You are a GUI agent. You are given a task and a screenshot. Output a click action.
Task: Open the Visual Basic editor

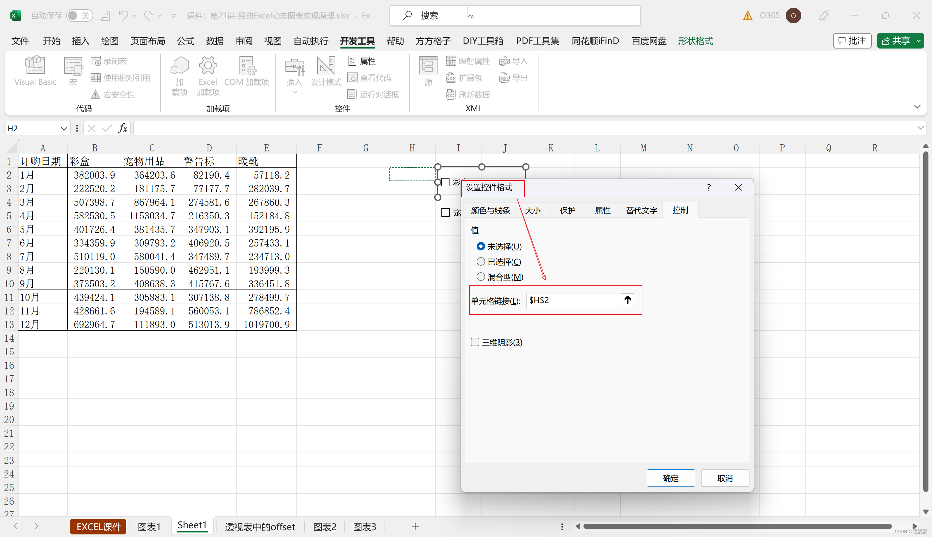point(35,71)
